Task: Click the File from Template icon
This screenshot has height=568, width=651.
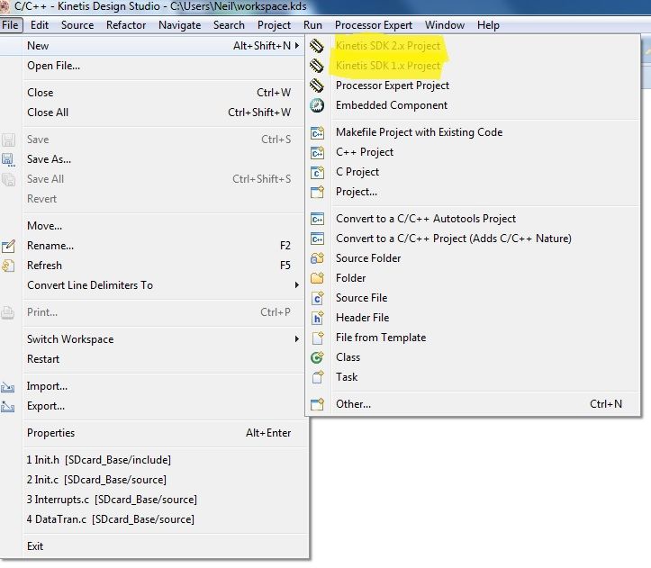Action: coord(318,338)
